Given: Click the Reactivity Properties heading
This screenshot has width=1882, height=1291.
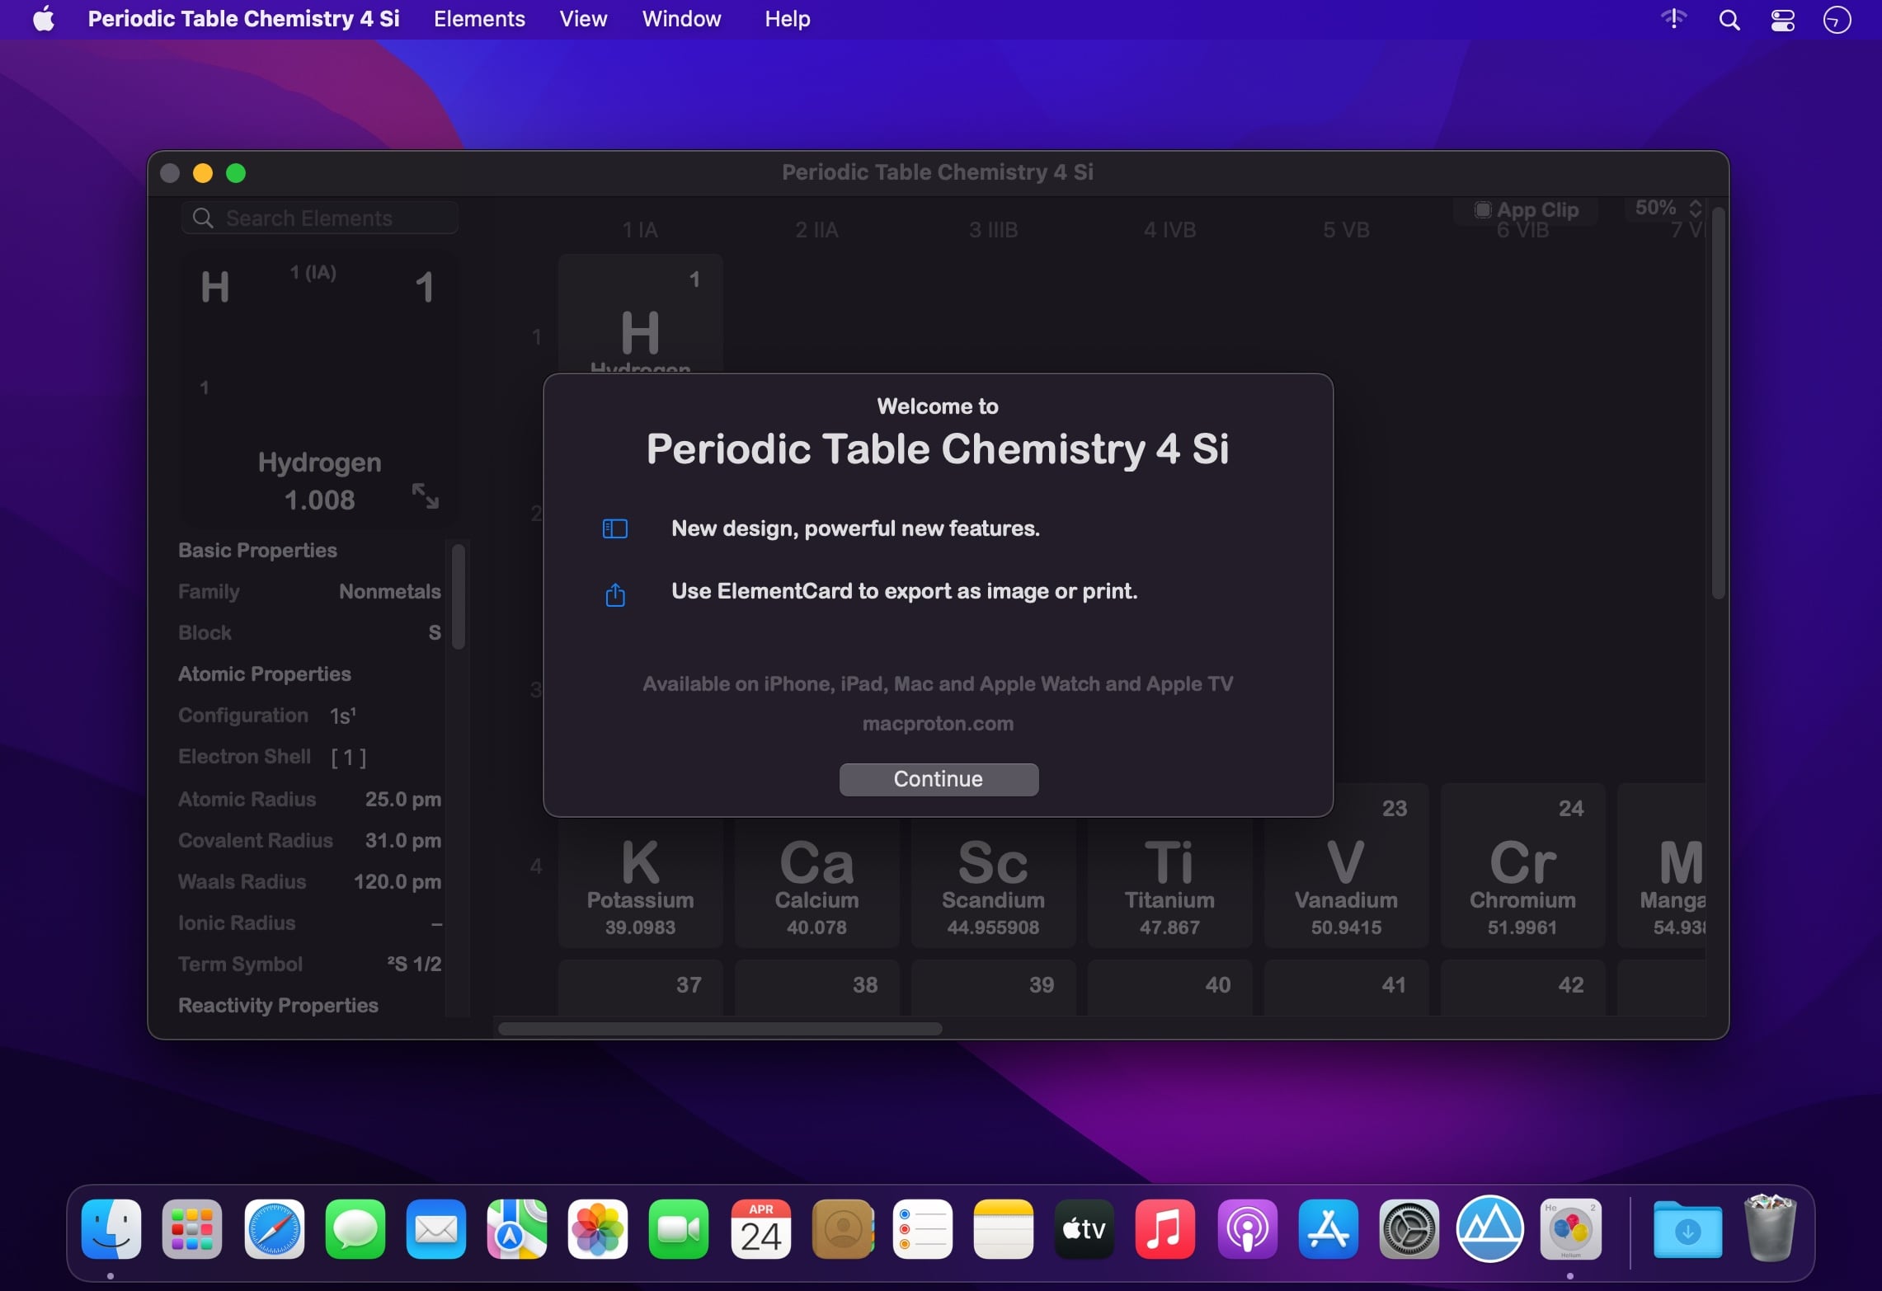Looking at the screenshot, I should click(278, 1006).
